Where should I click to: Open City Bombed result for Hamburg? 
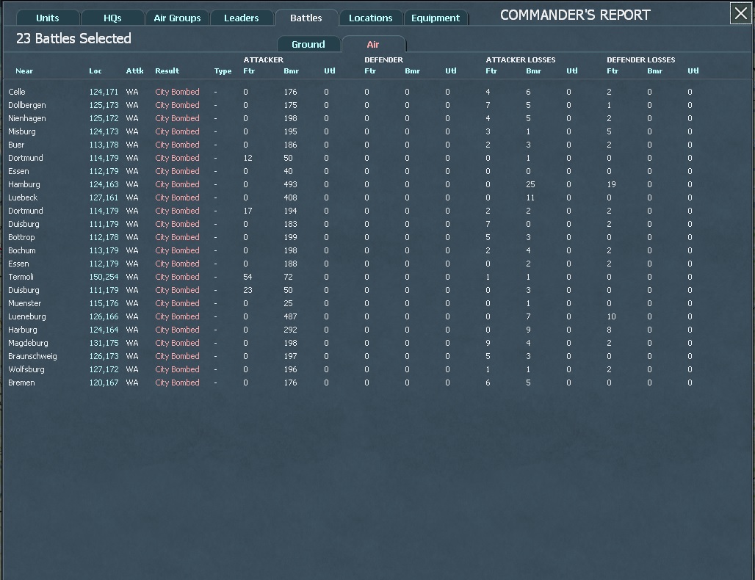[x=177, y=184]
